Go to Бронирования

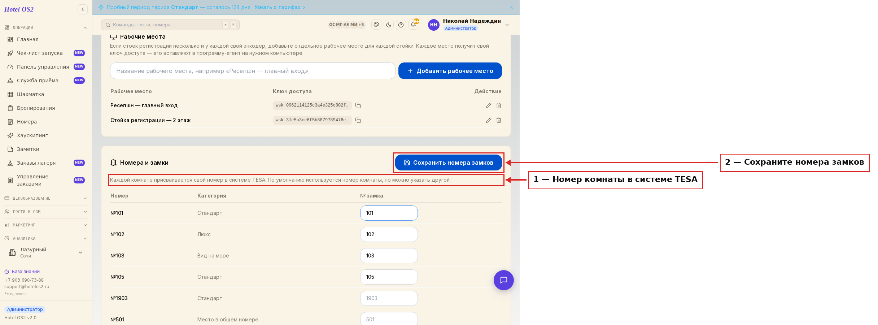[46, 108]
